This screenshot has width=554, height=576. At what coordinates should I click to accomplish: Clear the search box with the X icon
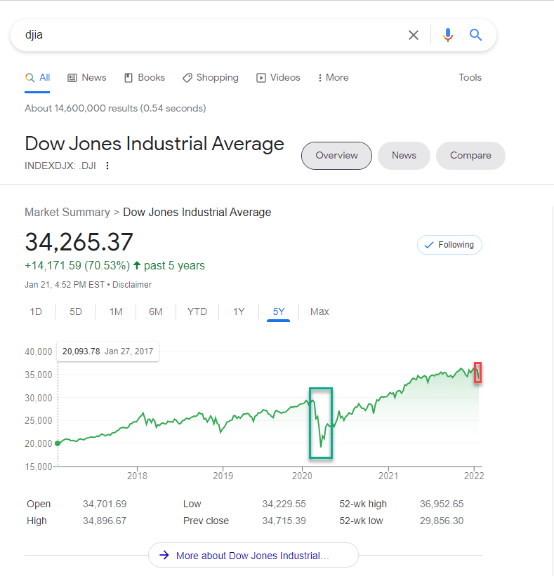[x=414, y=35]
